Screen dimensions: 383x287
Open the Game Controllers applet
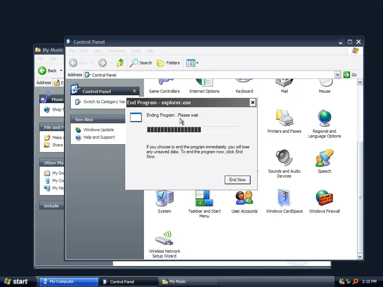[164, 86]
